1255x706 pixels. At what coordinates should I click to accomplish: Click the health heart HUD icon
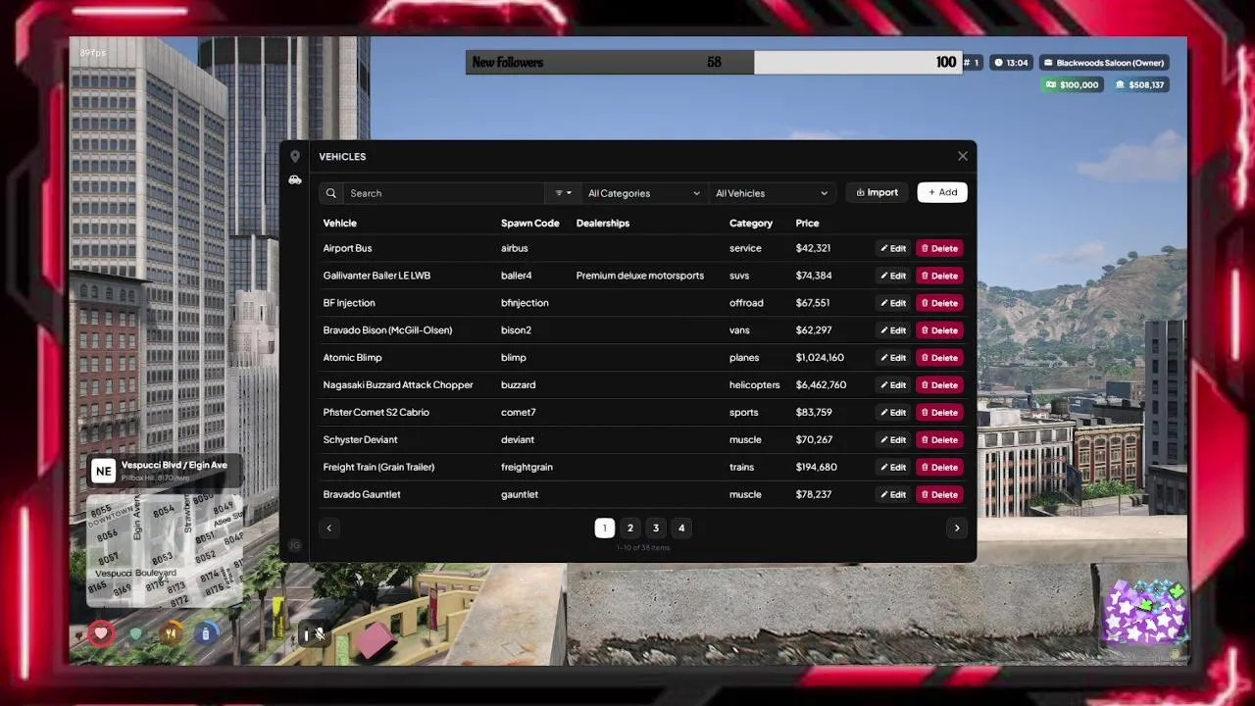click(x=101, y=633)
